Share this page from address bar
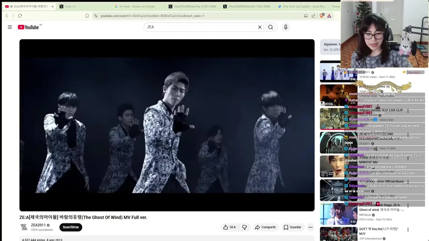The image size is (429, 241). coord(313,16)
